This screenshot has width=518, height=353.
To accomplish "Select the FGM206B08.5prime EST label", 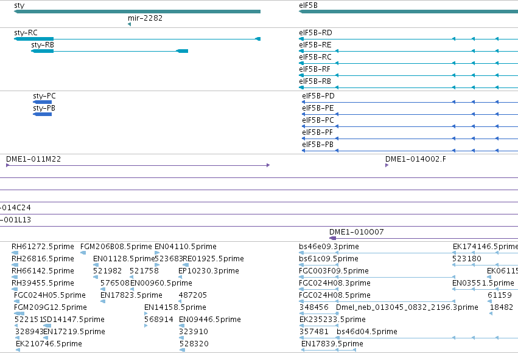I will (116, 247).
